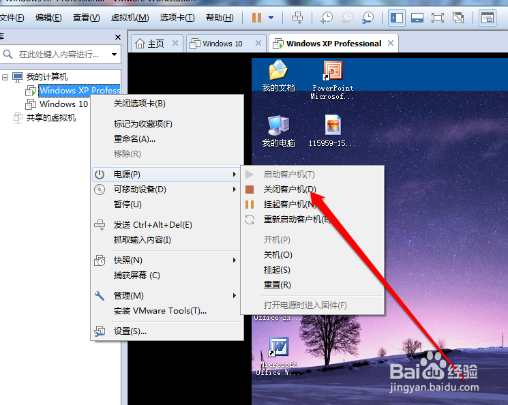Viewport: 508px width, 405px height.
Task: Choose 挂起(S) in power submenu
Action: point(312,270)
